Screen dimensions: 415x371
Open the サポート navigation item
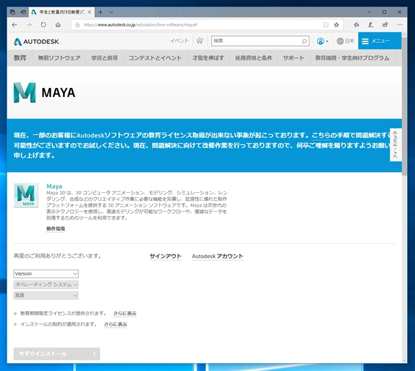coord(294,58)
